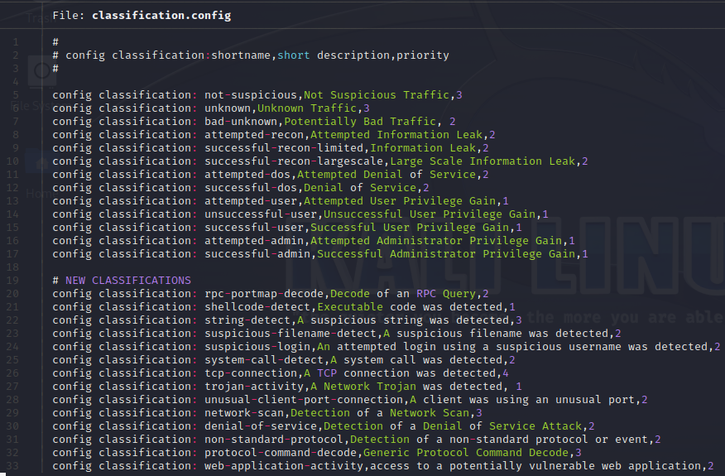
Task: Click the 'Not Suspicious Traffic' description
Action: tap(377, 95)
